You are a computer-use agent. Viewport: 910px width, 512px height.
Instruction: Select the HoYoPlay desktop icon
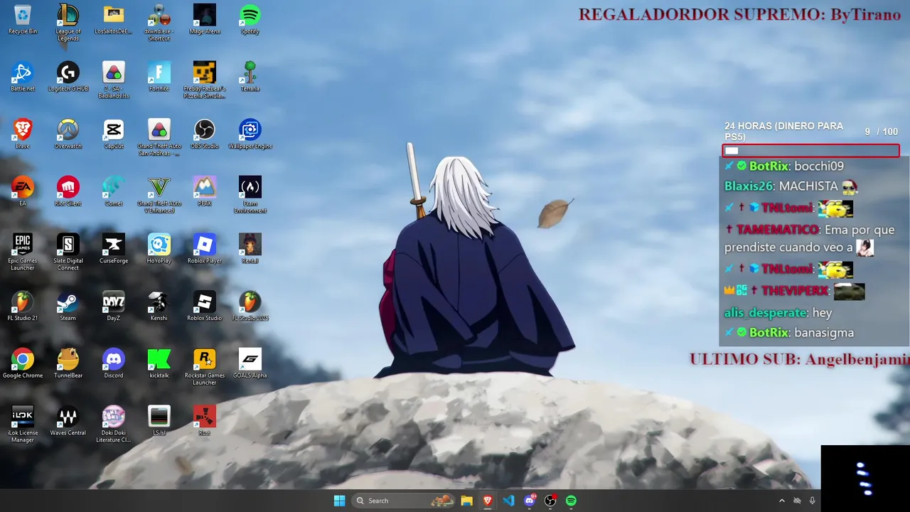[x=159, y=250]
